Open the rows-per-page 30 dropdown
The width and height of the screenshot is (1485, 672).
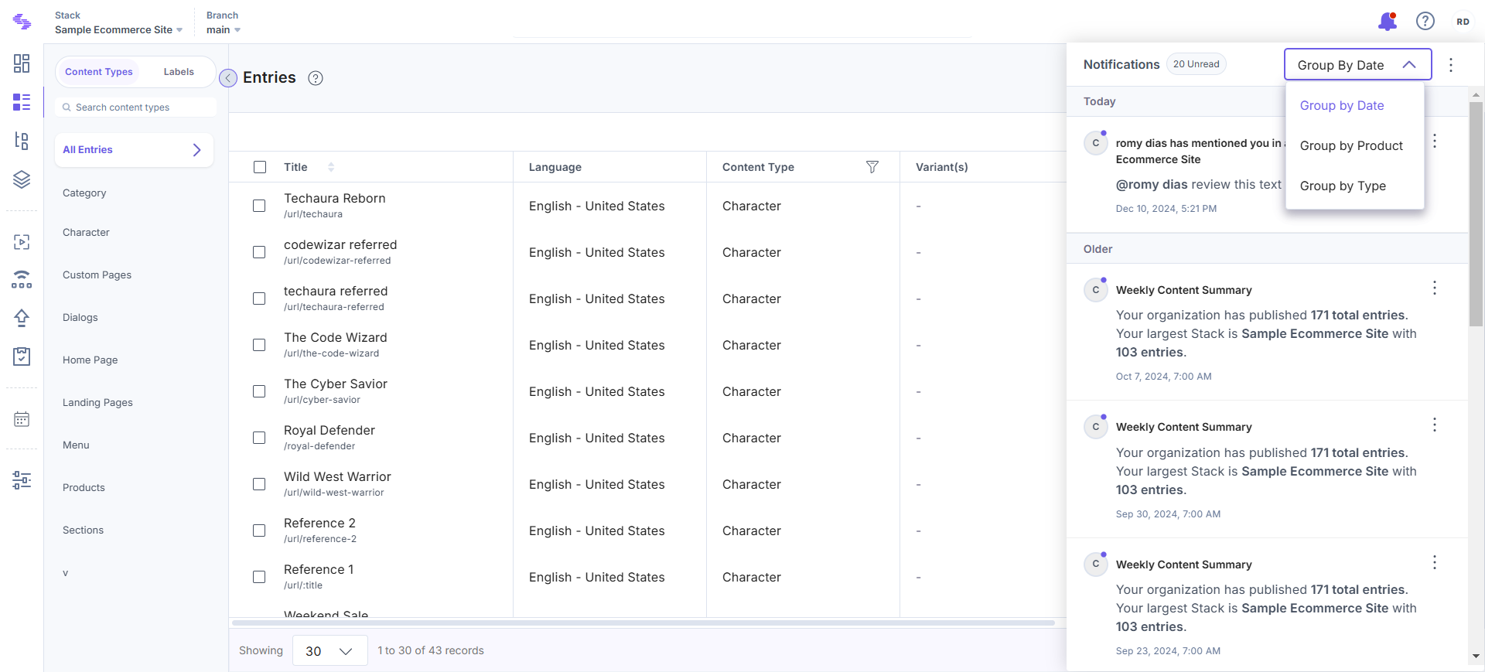tap(329, 651)
